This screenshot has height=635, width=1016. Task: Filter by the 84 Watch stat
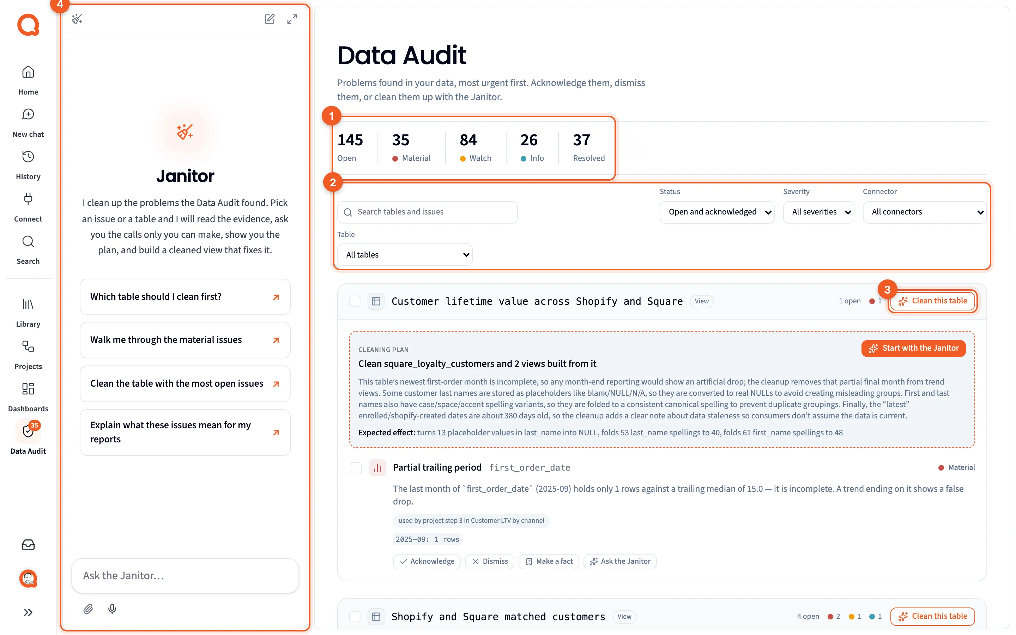(x=475, y=147)
